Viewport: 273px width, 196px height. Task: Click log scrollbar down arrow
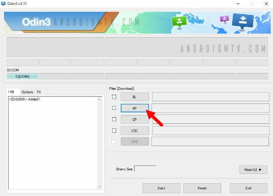(x=99, y=187)
